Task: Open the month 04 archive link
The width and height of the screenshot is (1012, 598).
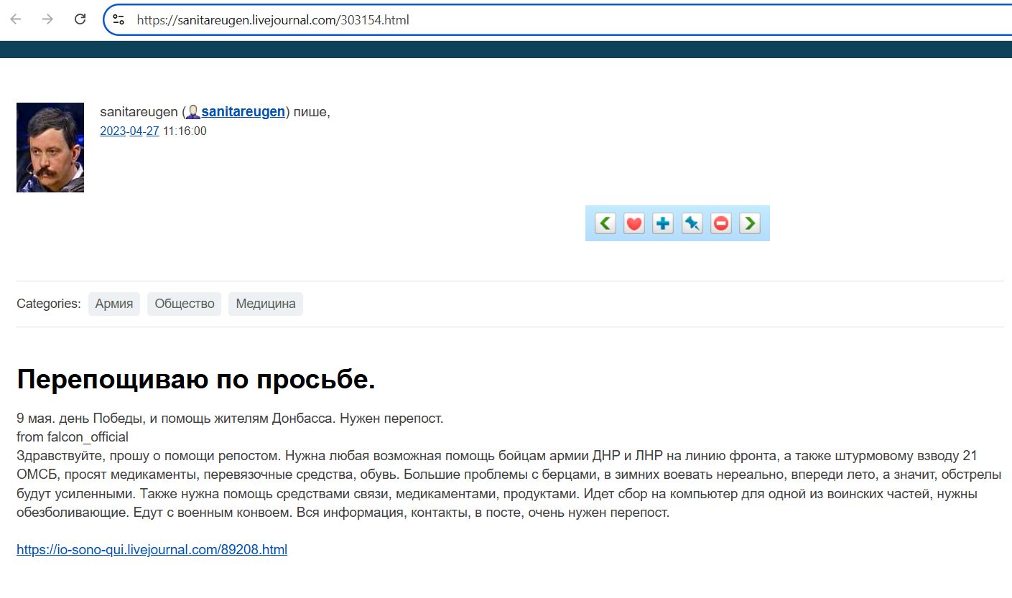Action: click(136, 131)
